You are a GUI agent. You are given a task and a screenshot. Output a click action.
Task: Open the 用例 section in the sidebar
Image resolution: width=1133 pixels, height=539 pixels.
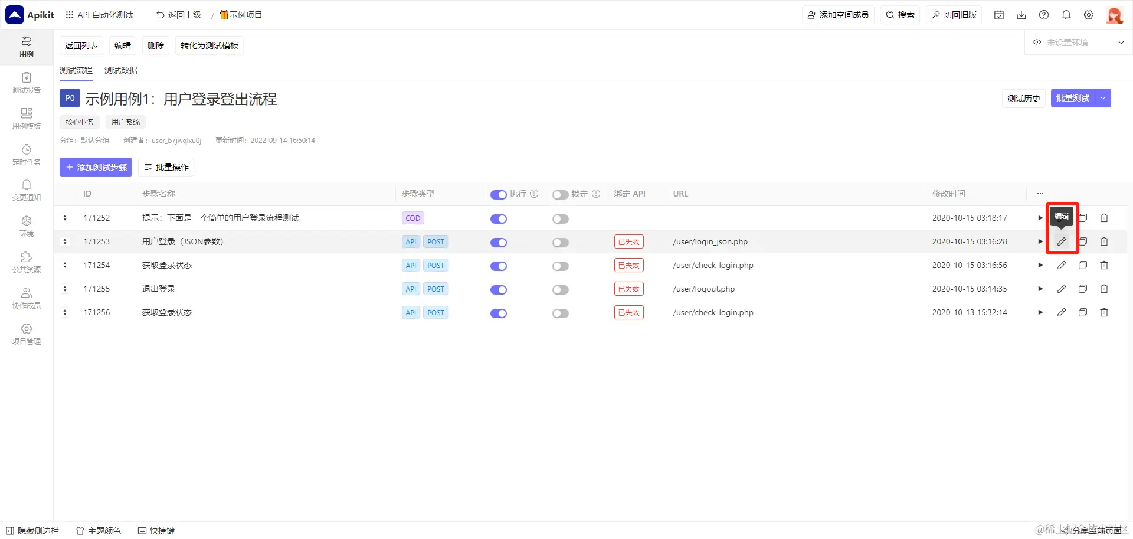coord(27,47)
